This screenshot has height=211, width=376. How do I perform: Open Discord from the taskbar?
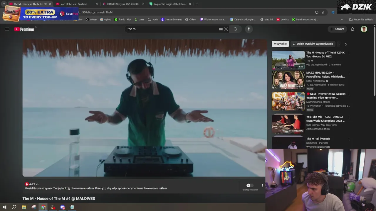[x=63, y=207]
